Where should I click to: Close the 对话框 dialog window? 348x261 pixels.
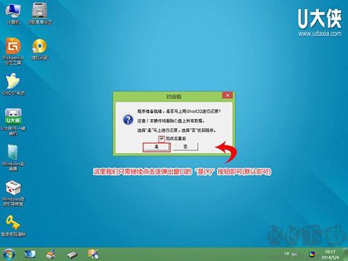point(228,95)
